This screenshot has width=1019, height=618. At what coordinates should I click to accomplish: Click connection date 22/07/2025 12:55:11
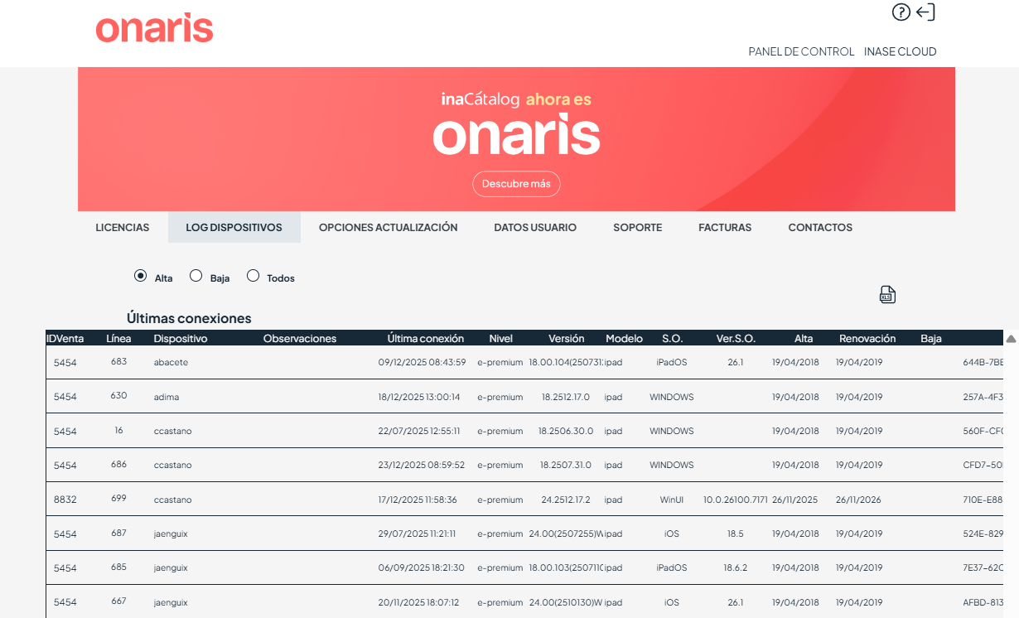[418, 431]
